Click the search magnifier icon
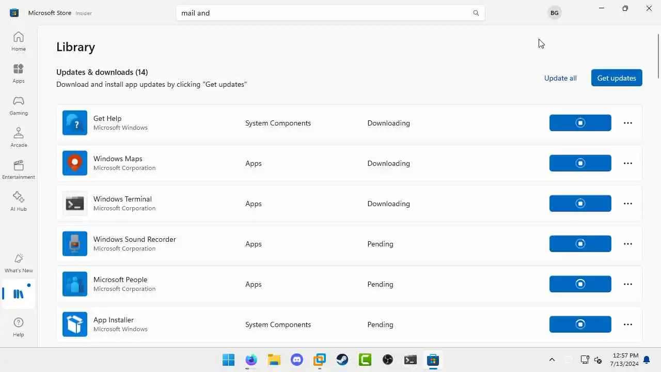 [x=476, y=13]
